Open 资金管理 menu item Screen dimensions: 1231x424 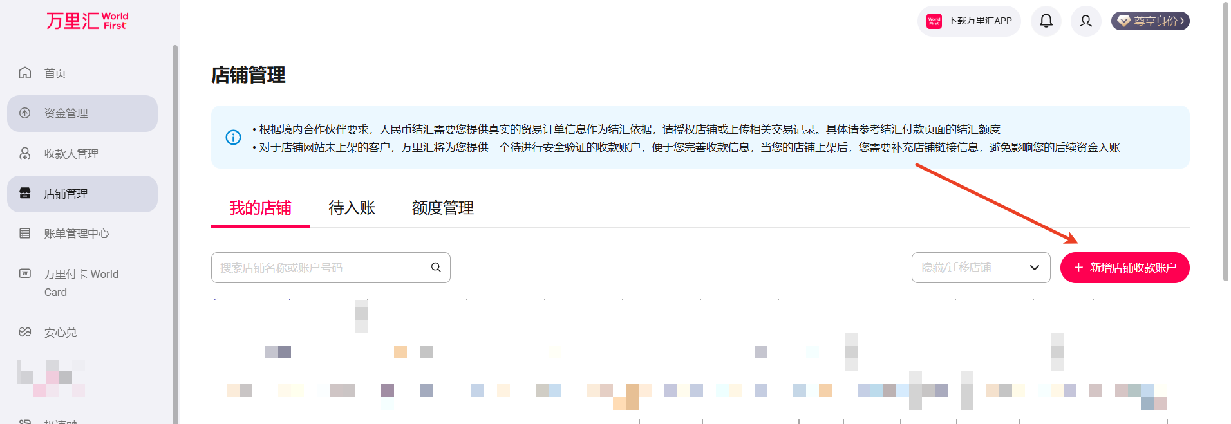82,113
